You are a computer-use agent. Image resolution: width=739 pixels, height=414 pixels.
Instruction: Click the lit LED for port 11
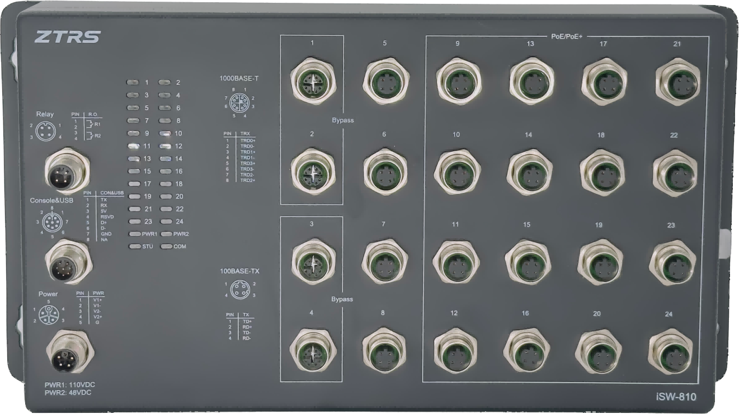click(134, 146)
